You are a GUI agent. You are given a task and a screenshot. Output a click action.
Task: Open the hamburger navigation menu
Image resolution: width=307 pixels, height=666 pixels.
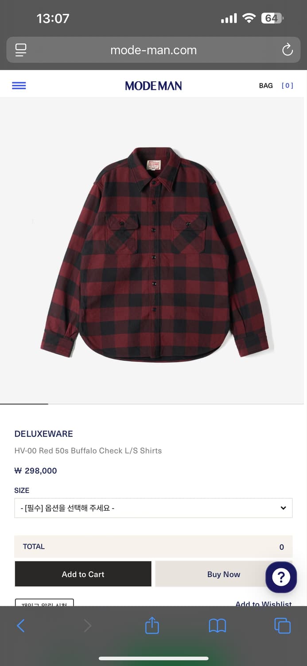[19, 86]
